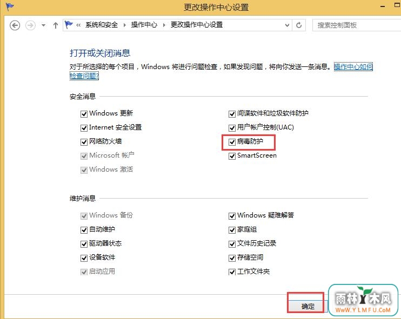Expand the address bar history dropdown

(287, 25)
